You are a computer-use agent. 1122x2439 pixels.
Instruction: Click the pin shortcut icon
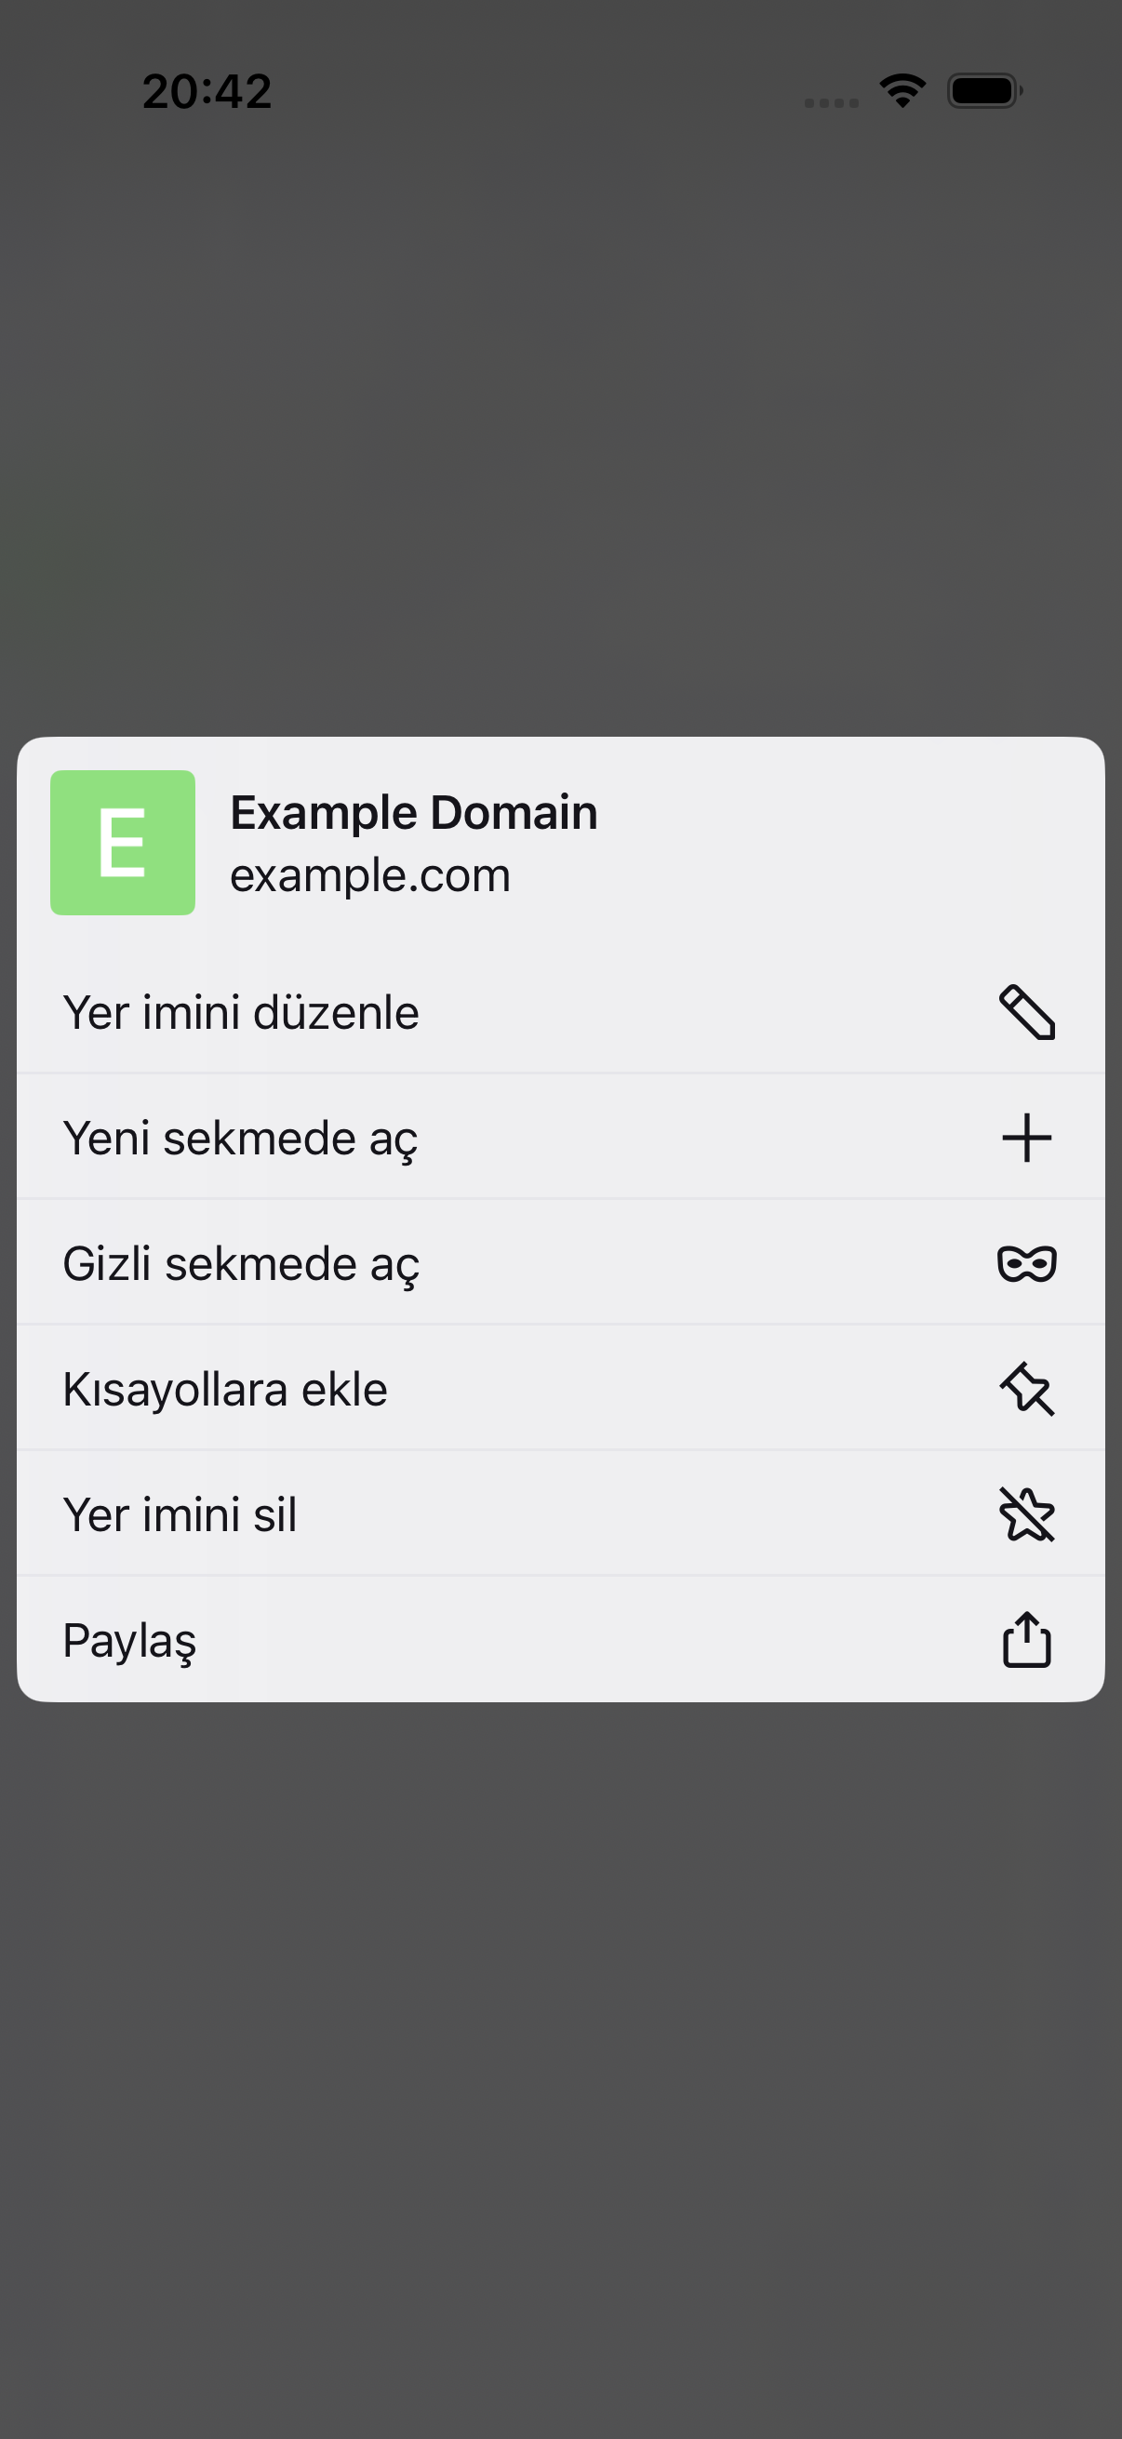click(1026, 1389)
